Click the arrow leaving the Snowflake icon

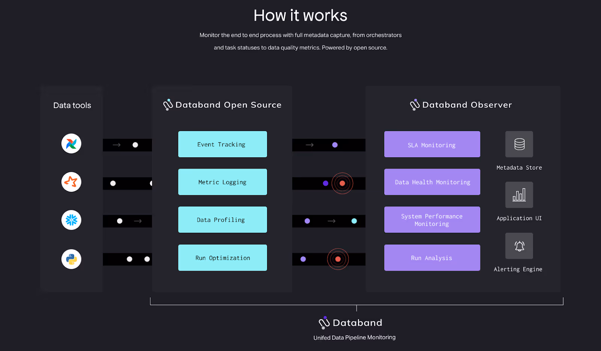[x=138, y=221]
